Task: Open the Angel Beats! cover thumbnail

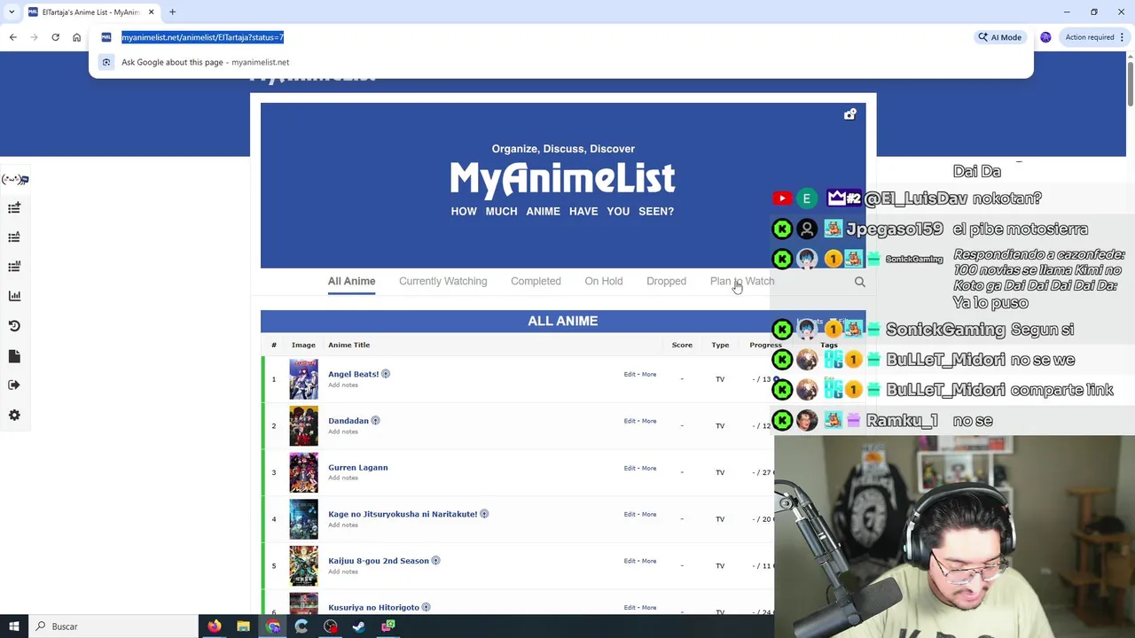Action: (303, 379)
